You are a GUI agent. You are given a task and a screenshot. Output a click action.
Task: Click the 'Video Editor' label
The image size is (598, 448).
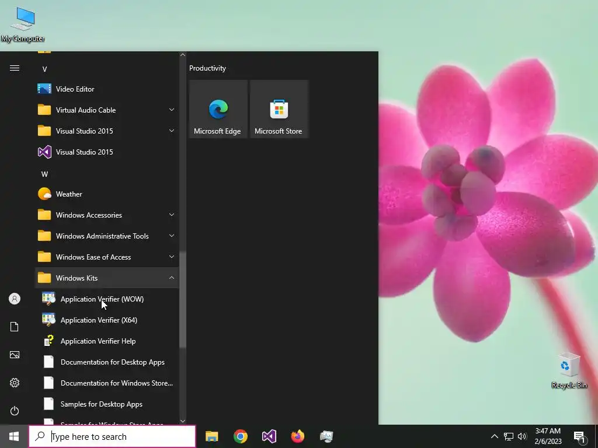(75, 89)
